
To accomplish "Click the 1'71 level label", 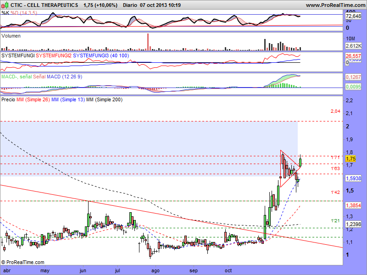I will point(335,158).
